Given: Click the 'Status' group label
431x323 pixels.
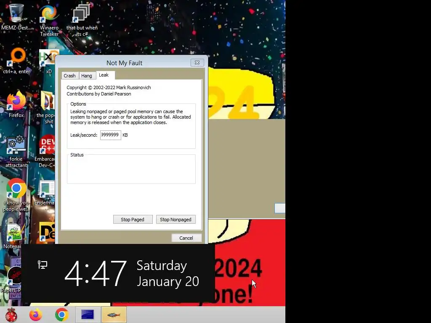Looking at the screenshot, I should (77, 155).
